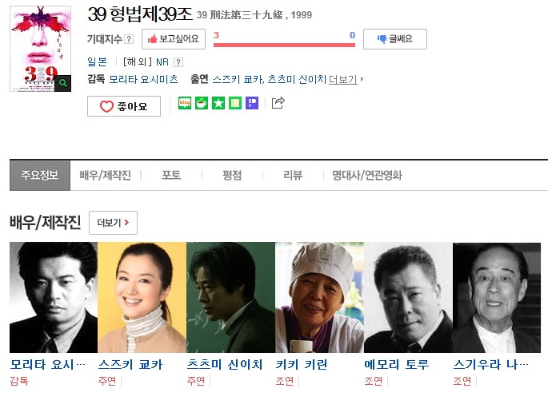548x404 pixels.
Task: Share to Naver blog via the blog icon
Action: point(185,103)
